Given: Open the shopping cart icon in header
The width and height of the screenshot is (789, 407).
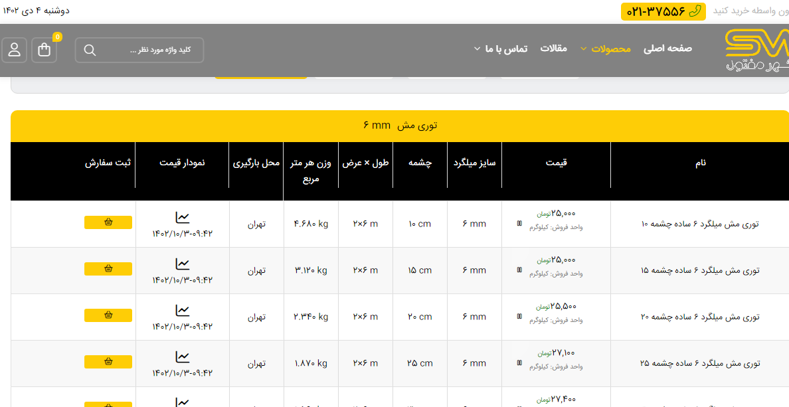Looking at the screenshot, I should point(44,50).
